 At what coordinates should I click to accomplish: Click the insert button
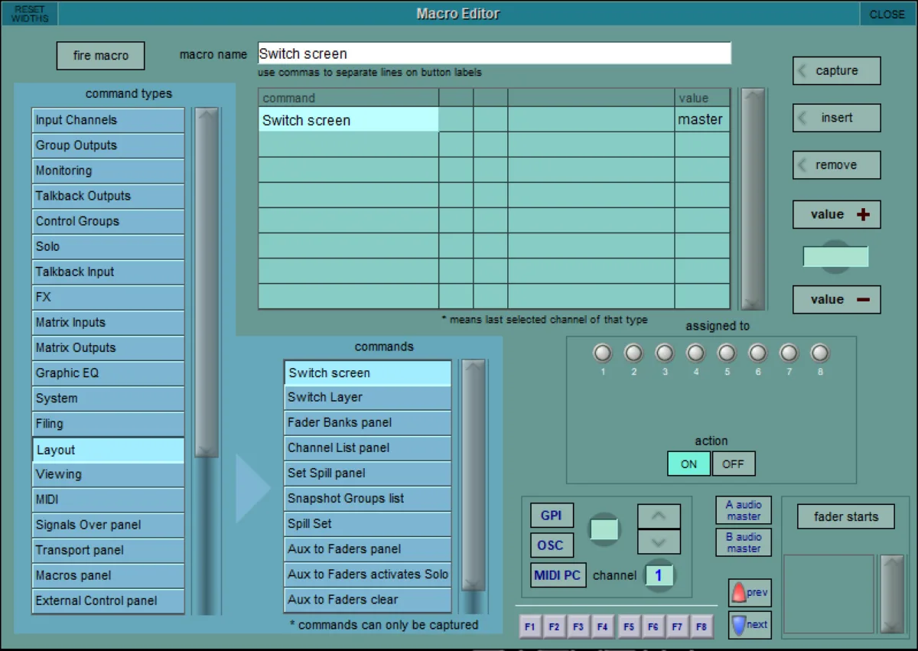pyautogui.click(x=836, y=118)
